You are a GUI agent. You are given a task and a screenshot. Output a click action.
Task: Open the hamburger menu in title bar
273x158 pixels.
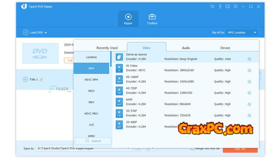(x=236, y=7)
